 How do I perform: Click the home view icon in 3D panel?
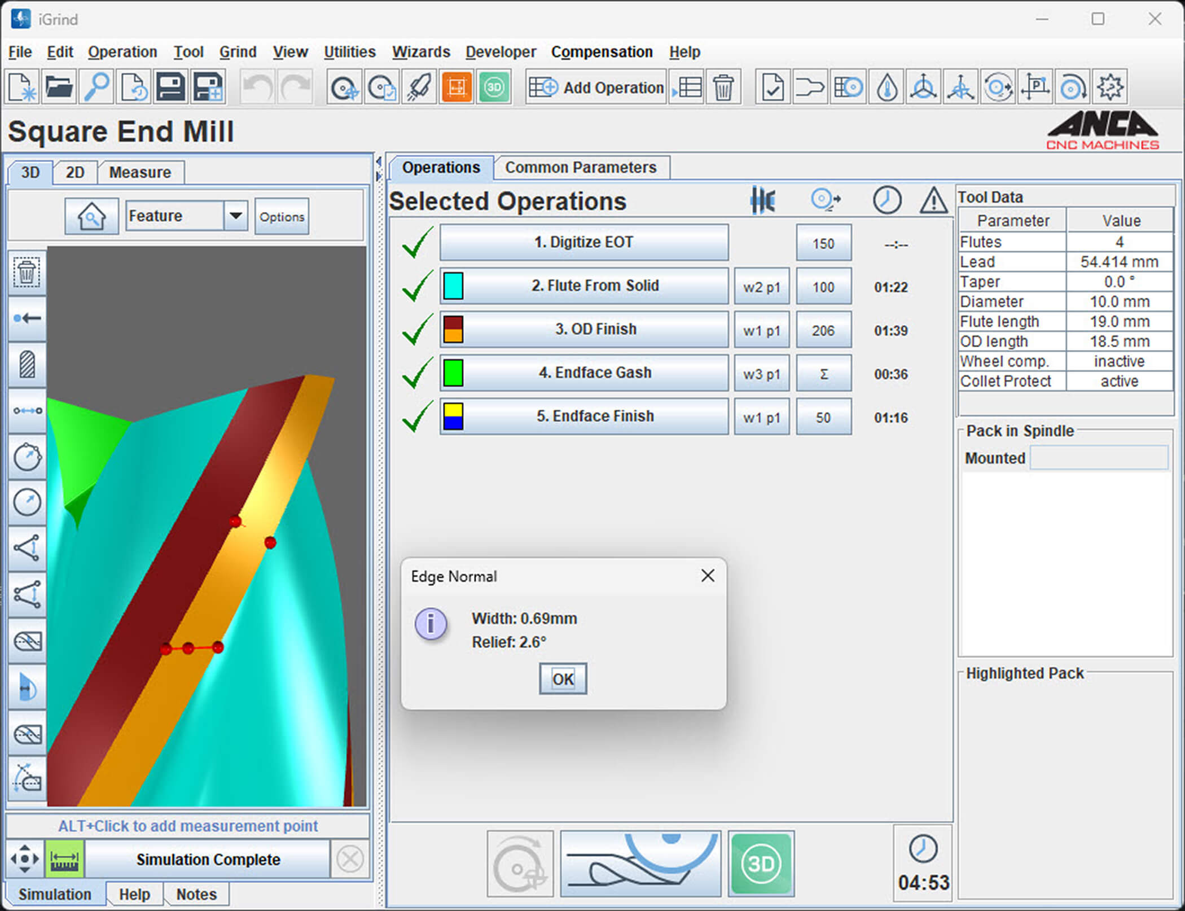pyautogui.click(x=91, y=216)
